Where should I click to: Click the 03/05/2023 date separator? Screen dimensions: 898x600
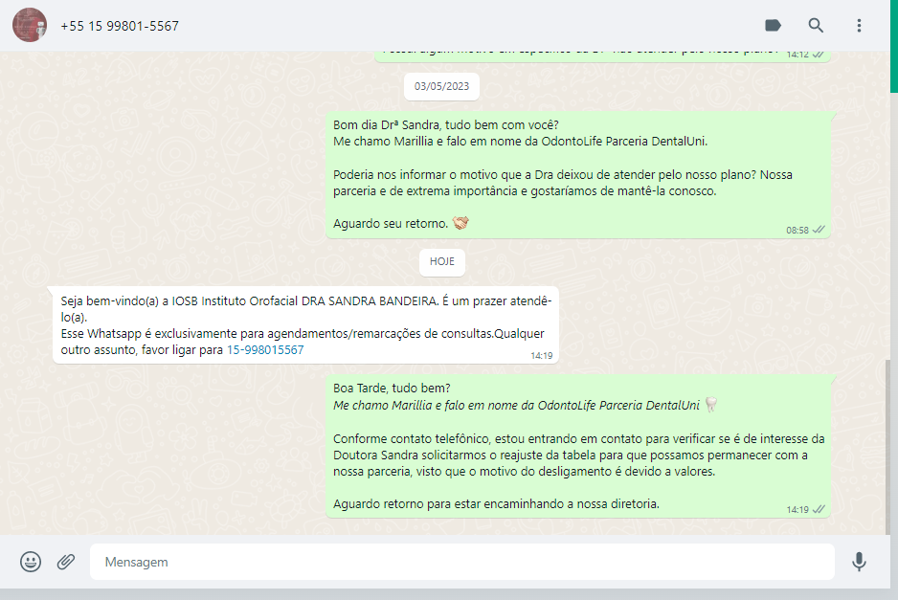(441, 86)
